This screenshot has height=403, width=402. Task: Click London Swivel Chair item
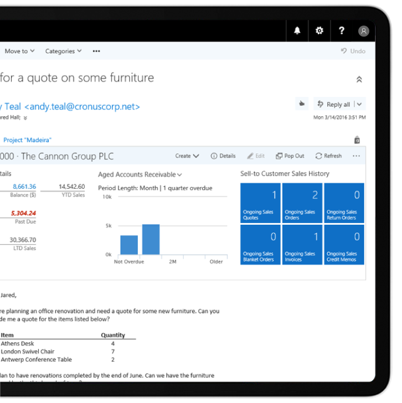[x=28, y=352]
